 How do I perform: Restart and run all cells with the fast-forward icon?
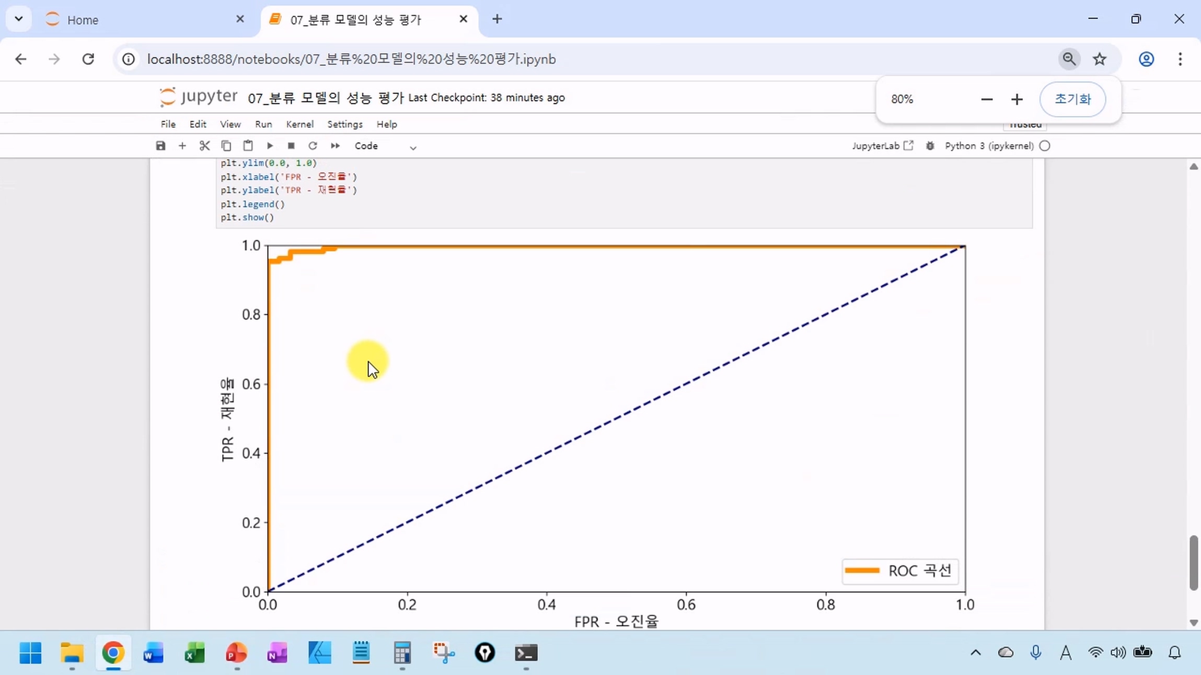pyautogui.click(x=335, y=146)
